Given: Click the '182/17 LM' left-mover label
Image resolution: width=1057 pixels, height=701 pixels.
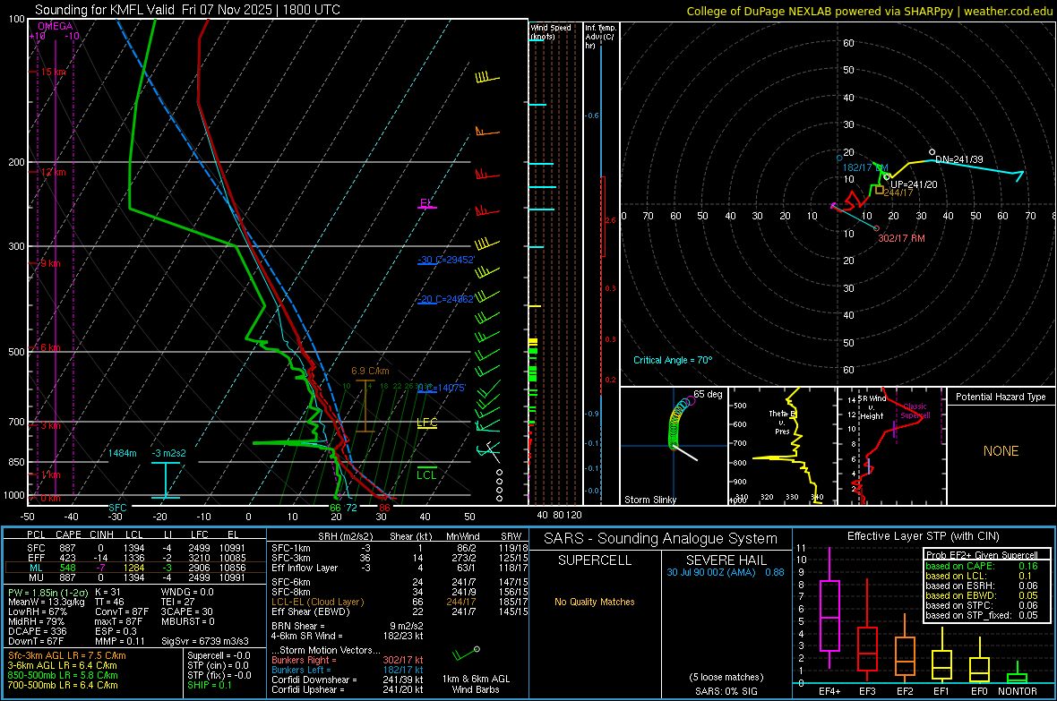Looking at the screenshot, I should tap(865, 167).
